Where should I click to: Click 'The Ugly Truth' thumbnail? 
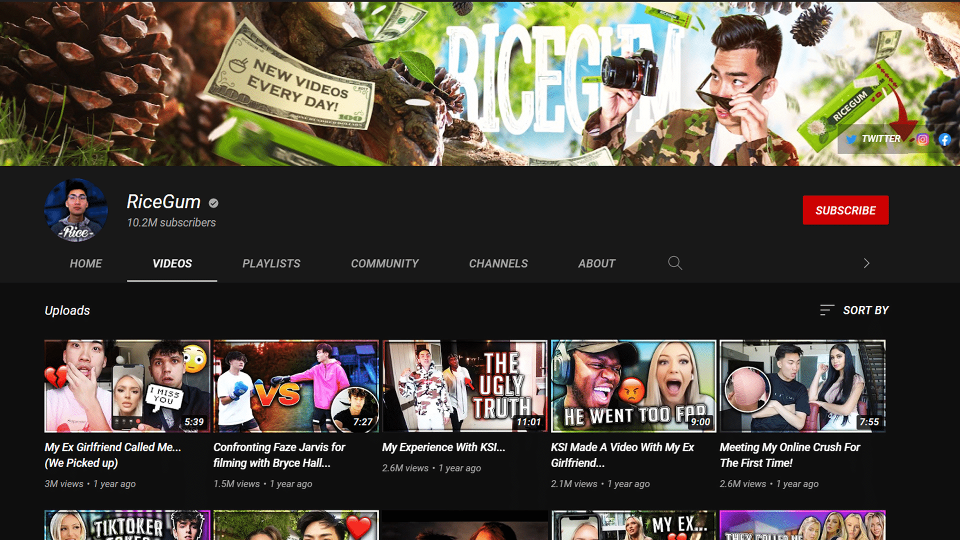[465, 386]
